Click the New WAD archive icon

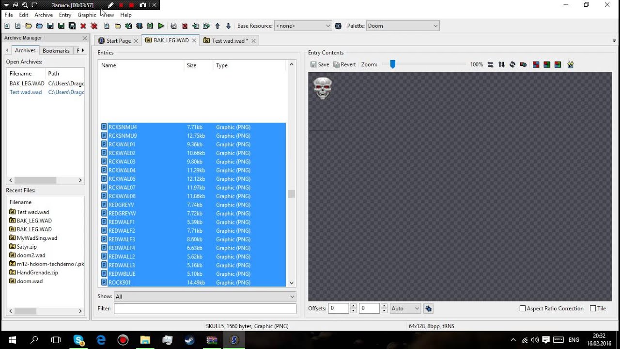pyautogui.click(x=7, y=26)
